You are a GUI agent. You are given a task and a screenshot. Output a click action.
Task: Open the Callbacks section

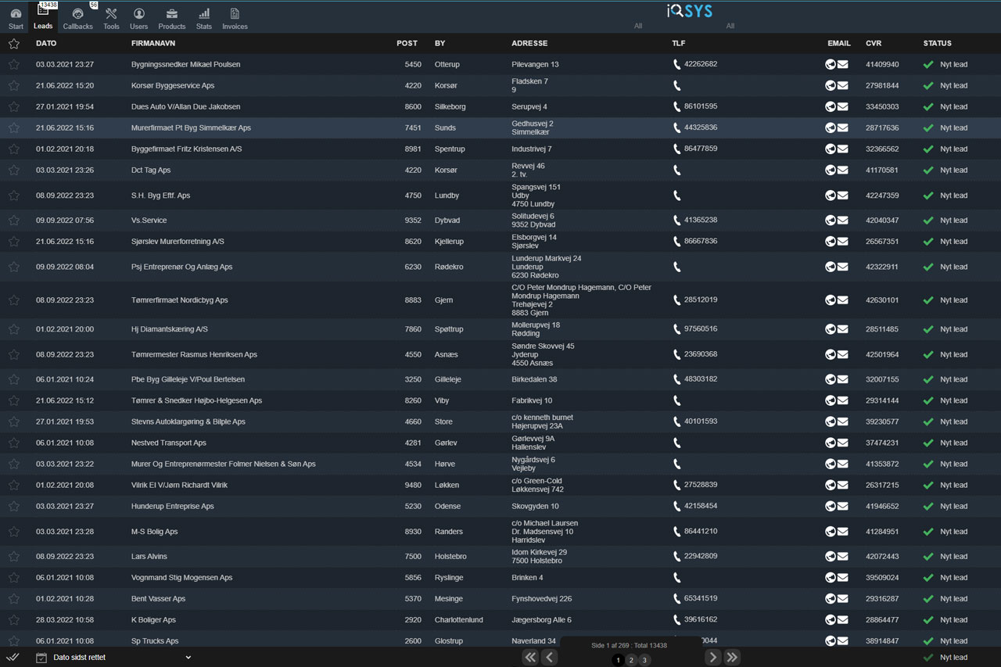coord(77,18)
